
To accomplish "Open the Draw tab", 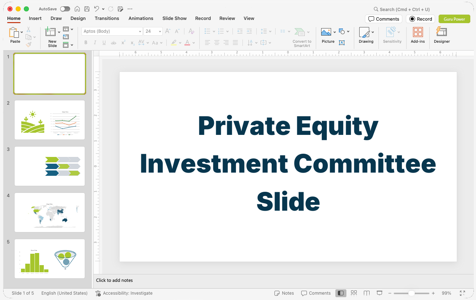I will pos(56,19).
